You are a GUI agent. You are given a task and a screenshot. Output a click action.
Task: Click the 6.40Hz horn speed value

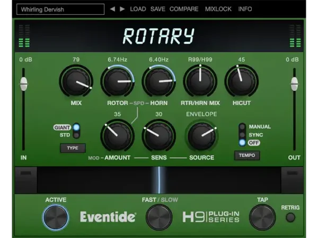point(159,59)
